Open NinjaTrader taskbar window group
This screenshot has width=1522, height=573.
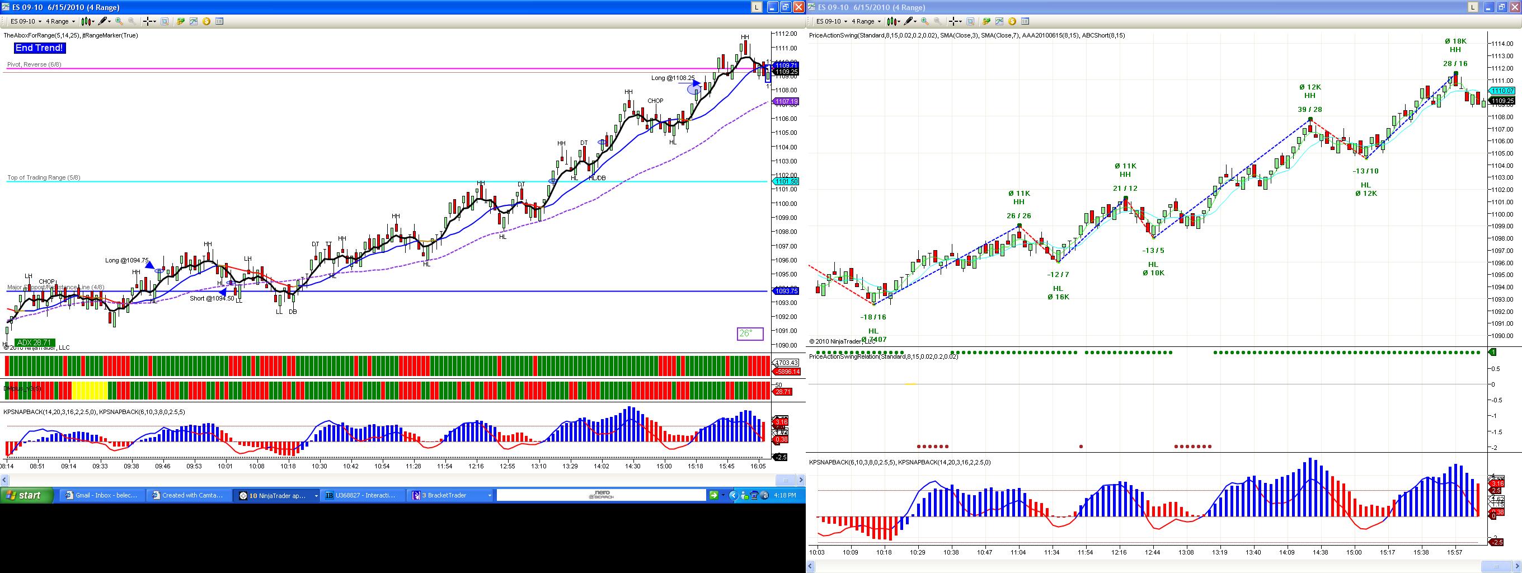[x=277, y=496]
